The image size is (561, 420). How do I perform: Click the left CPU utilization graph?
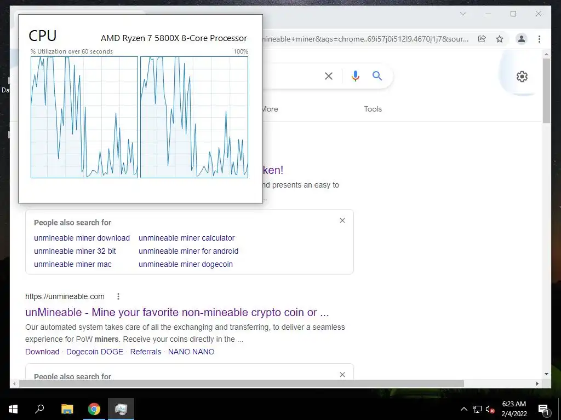(84, 117)
